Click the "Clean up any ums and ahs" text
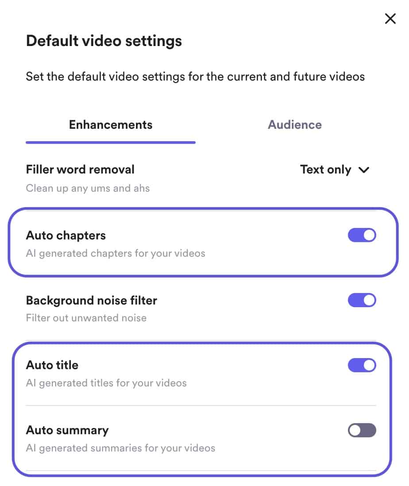Image resolution: width=409 pixels, height=486 pixels. (x=88, y=188)
